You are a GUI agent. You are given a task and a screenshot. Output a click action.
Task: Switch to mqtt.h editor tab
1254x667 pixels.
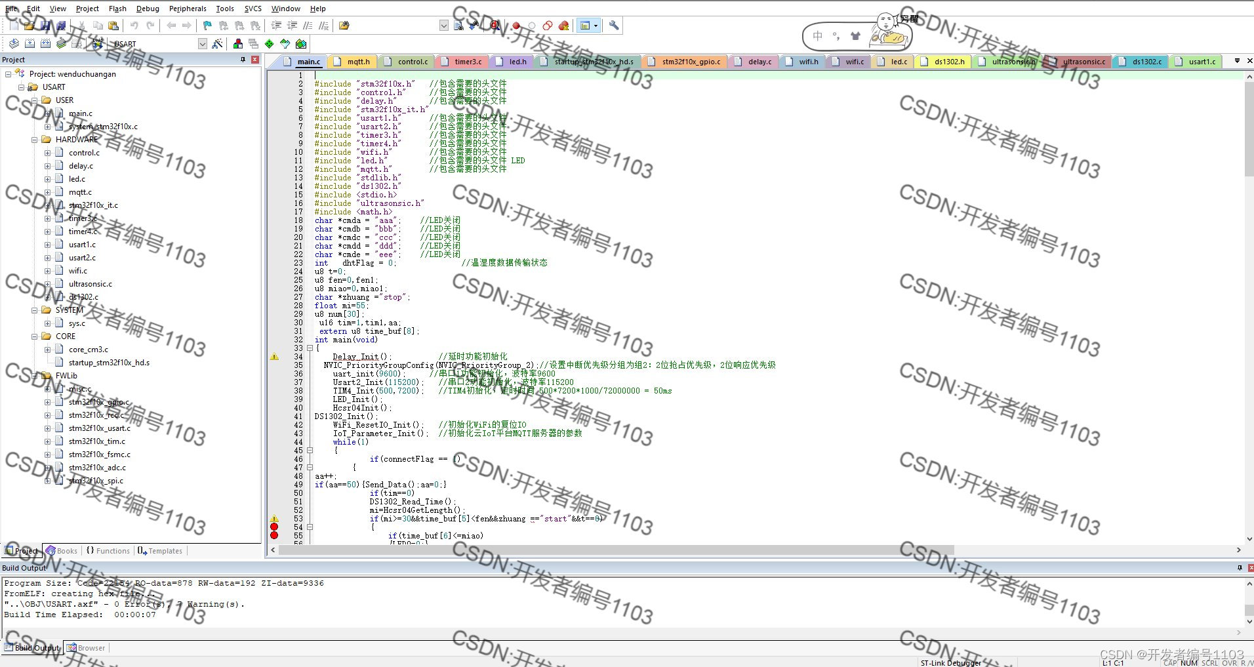pos(352,62)
